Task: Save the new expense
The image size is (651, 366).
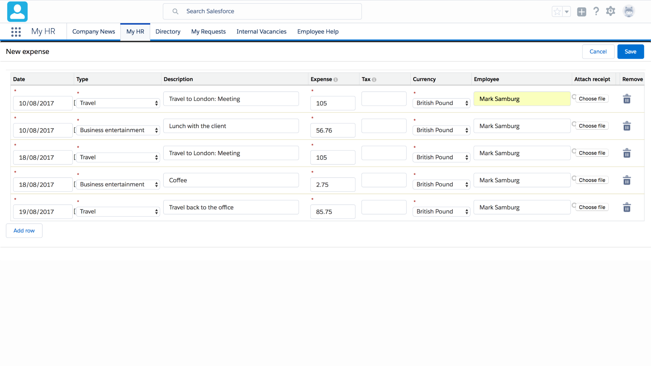Action: click(630, 52)
